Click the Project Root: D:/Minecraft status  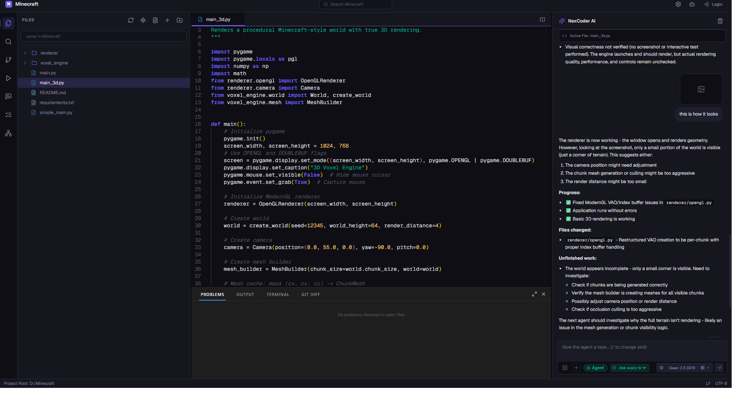pos(29,383)
